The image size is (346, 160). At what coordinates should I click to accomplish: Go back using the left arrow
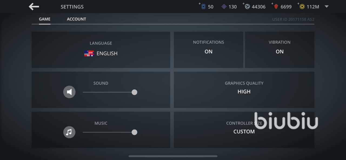(x=34, y=7)
